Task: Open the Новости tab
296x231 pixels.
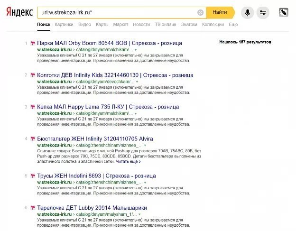Action: click(x=141, y=24)
